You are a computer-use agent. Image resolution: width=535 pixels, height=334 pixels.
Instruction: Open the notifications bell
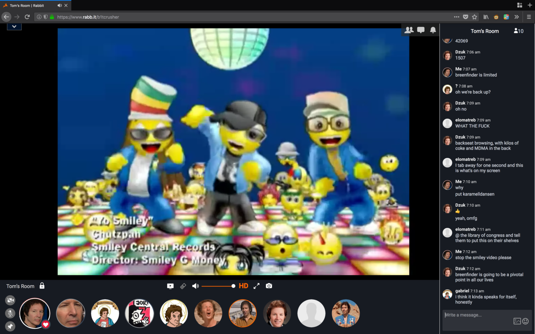point(433,30)
